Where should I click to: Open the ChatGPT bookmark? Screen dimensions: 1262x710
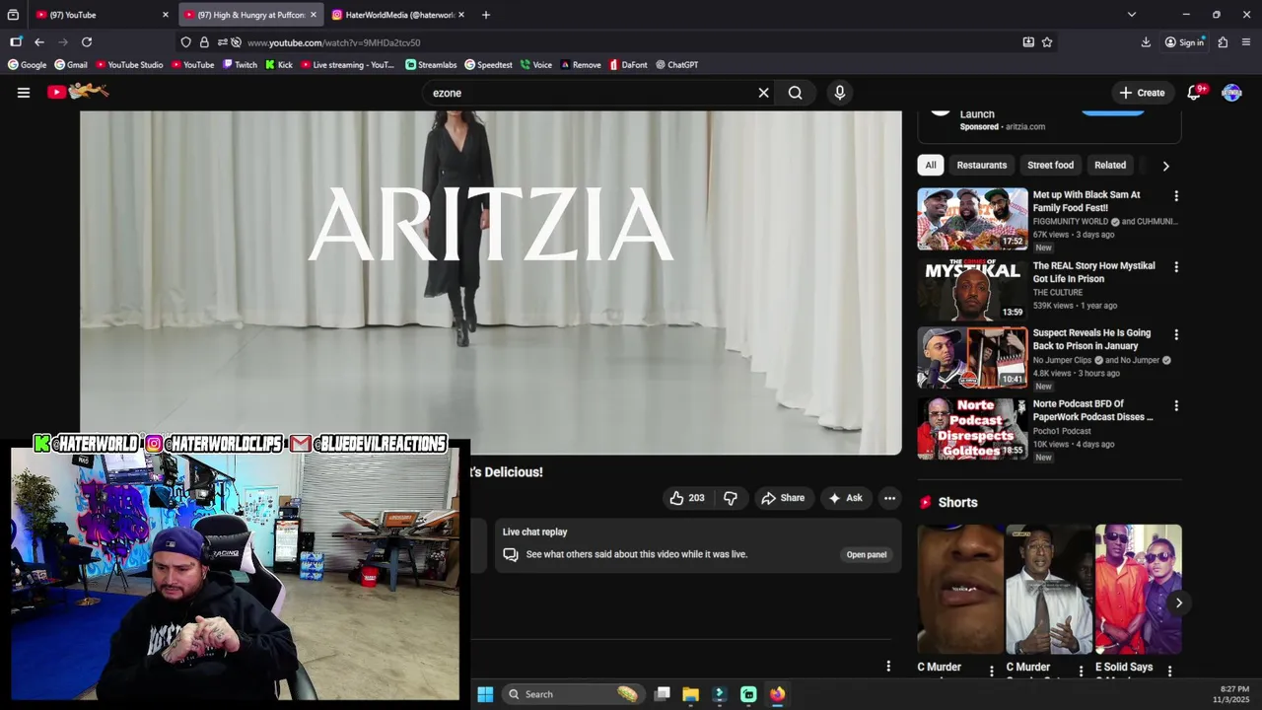coord(676,65)
